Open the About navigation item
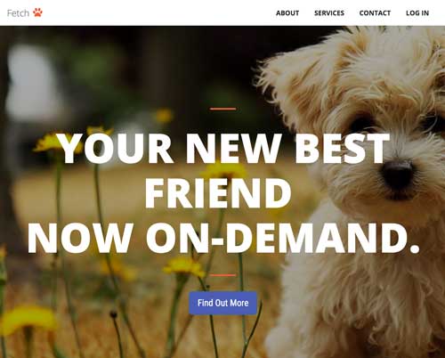This screenshot has width=445, height=358. (287, 13)
